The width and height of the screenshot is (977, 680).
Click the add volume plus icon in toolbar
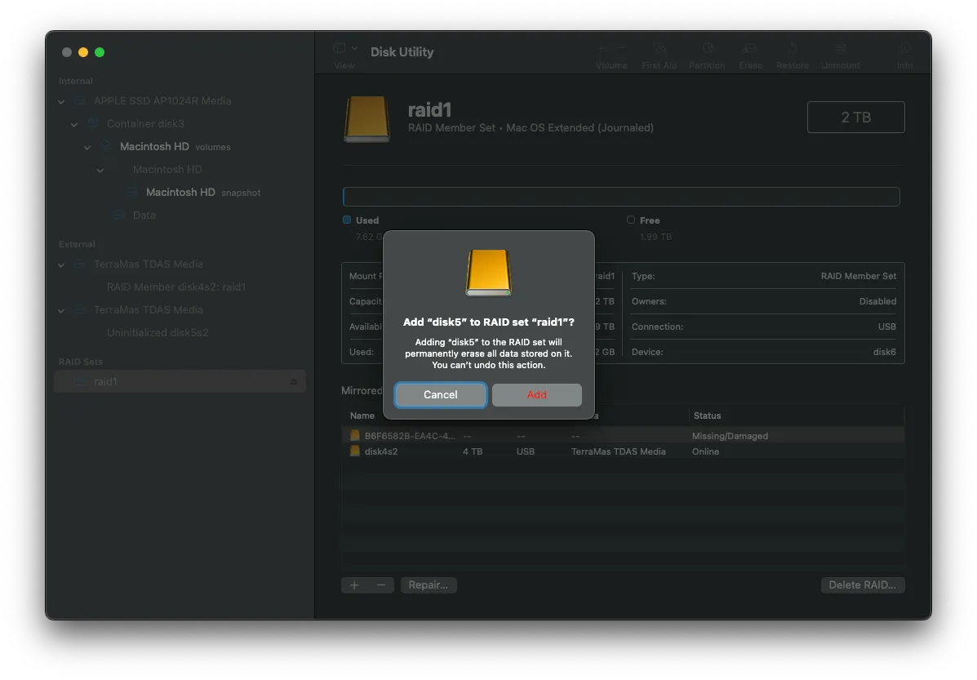point(602,49)
